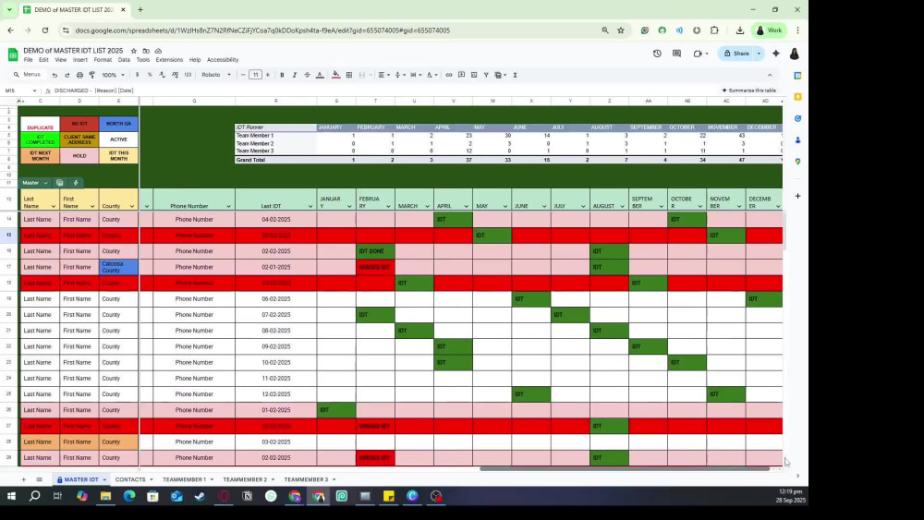Screen dimensions: 924x520
Task: Open the borders tool
Action: (349, 75)
